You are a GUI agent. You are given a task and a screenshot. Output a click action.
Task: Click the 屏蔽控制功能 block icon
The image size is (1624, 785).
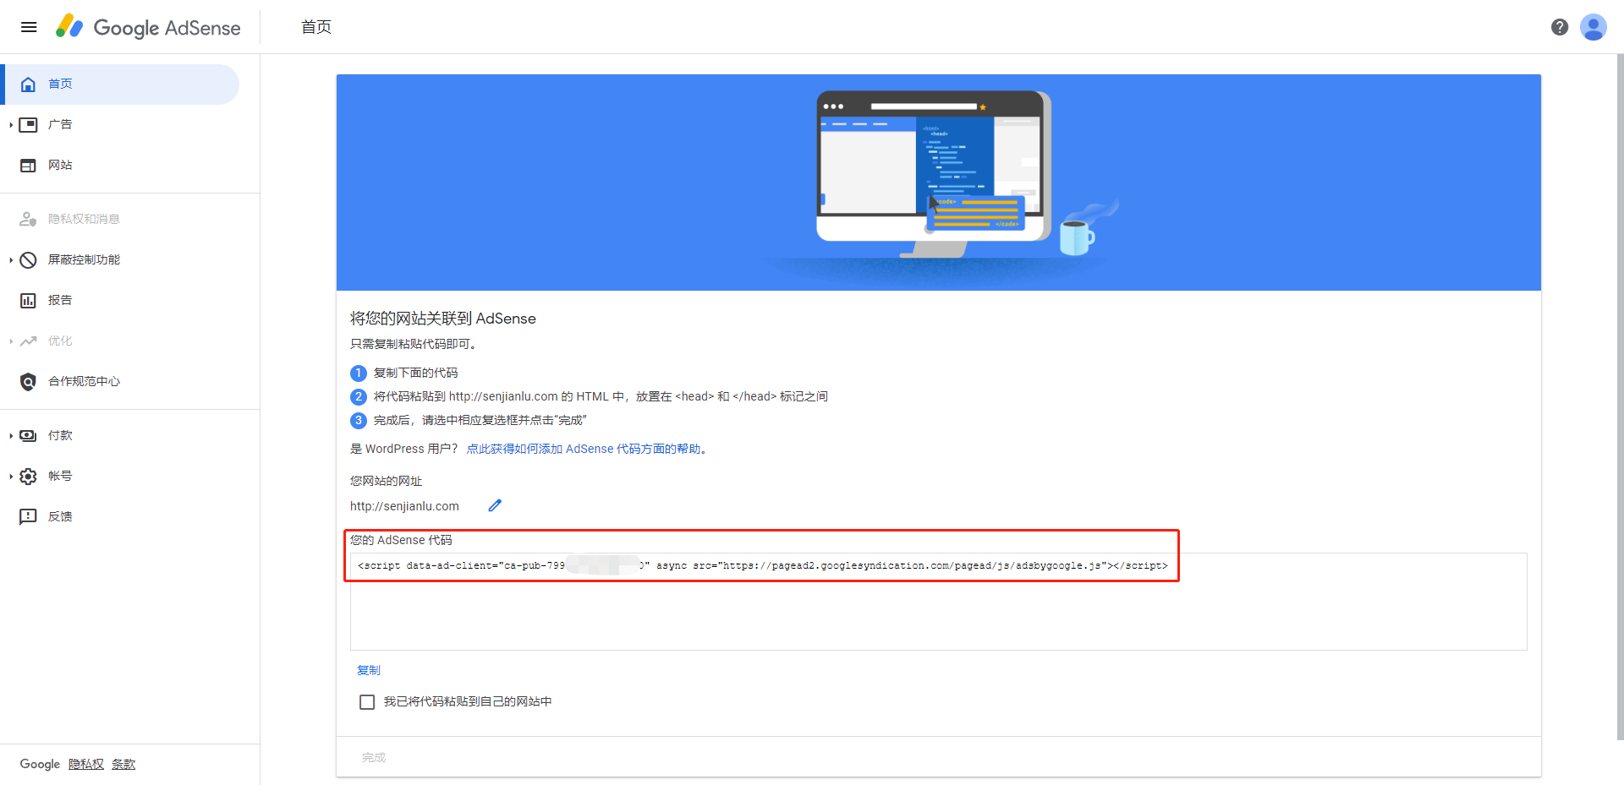[x=28, y=260]
